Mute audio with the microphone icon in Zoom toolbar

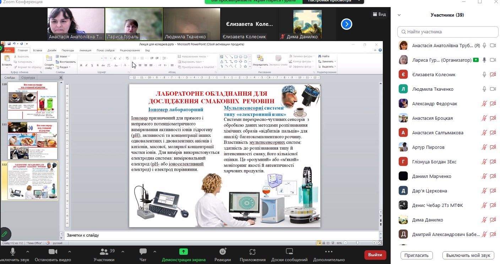point(13,251)
